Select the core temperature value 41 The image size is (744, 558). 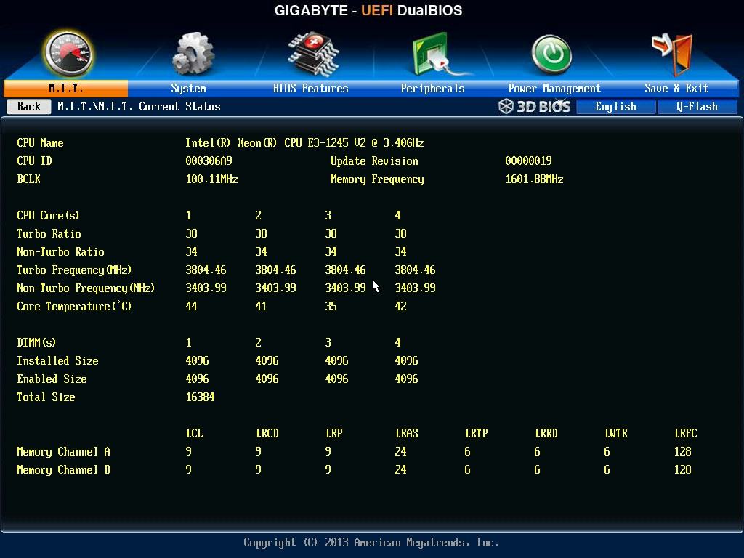pyautogui.click(x=261, y=306)
